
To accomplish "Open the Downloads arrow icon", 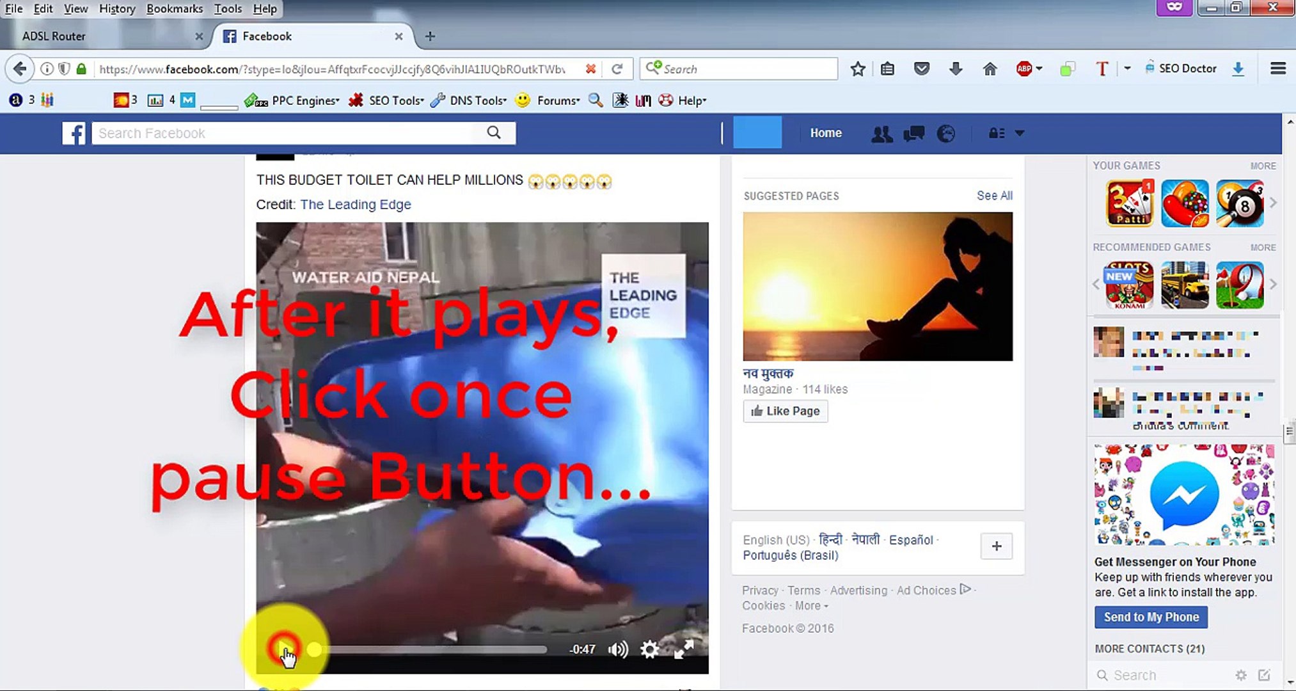I will (956, 68).
